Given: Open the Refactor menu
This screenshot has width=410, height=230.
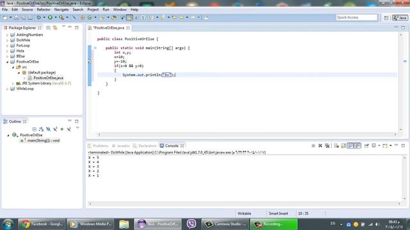Looking at the screenshot, I should (x=44, y=10).
